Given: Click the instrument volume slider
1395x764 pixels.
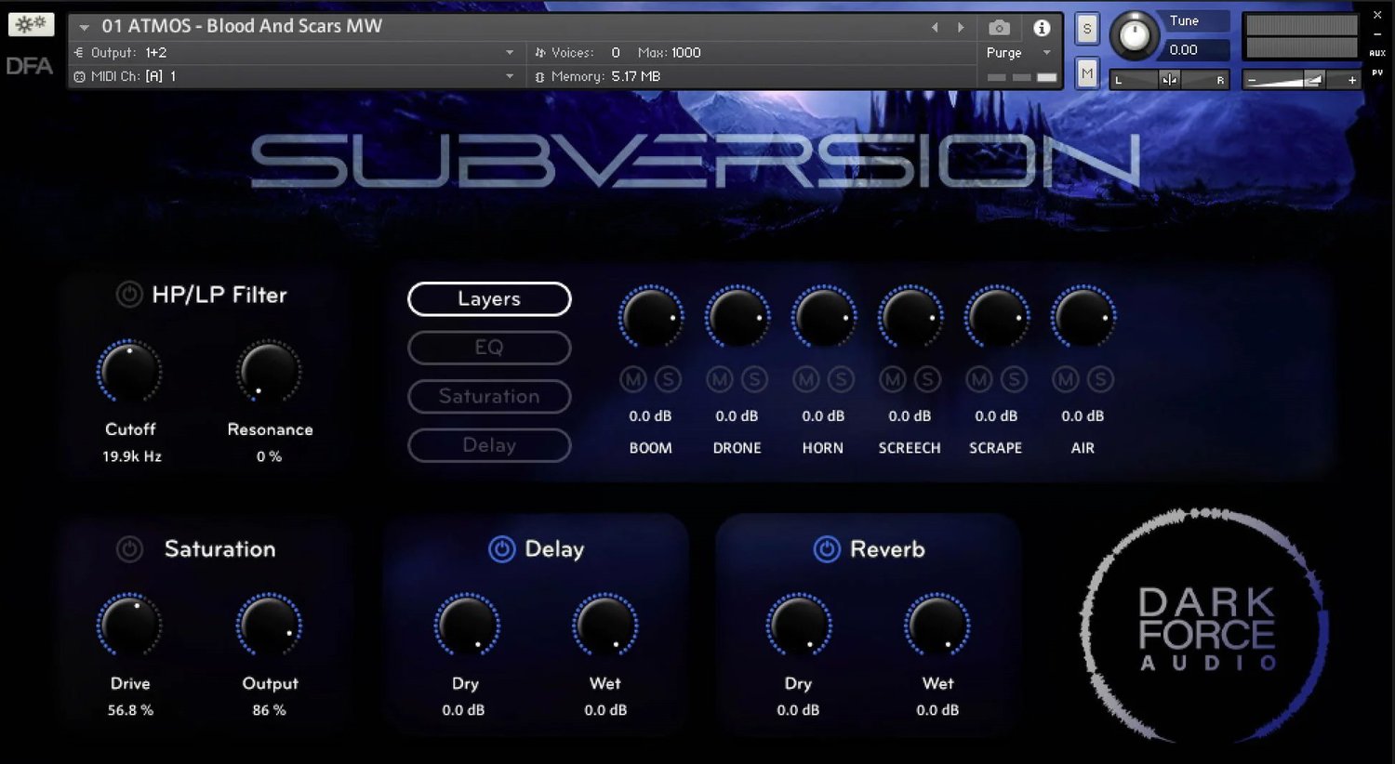Looking at the screenshot, I should 1300,81.
